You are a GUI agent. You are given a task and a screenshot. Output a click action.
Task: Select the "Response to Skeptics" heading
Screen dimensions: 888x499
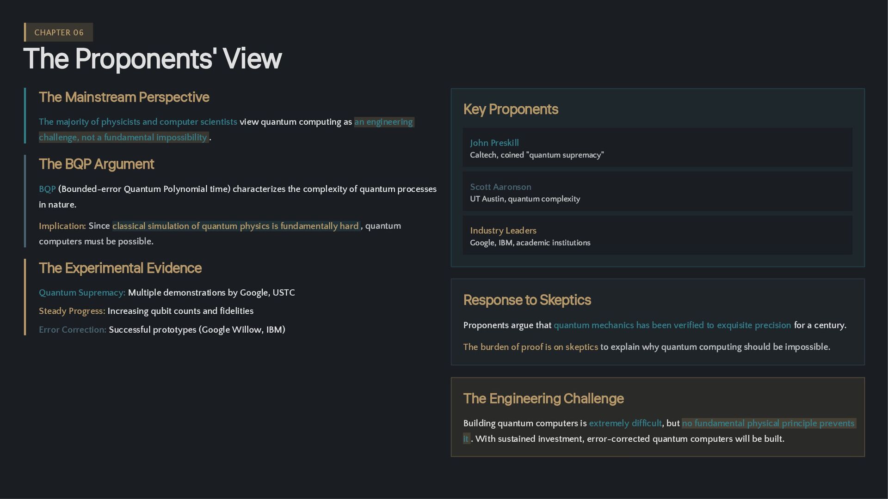[x=527, y=300]
